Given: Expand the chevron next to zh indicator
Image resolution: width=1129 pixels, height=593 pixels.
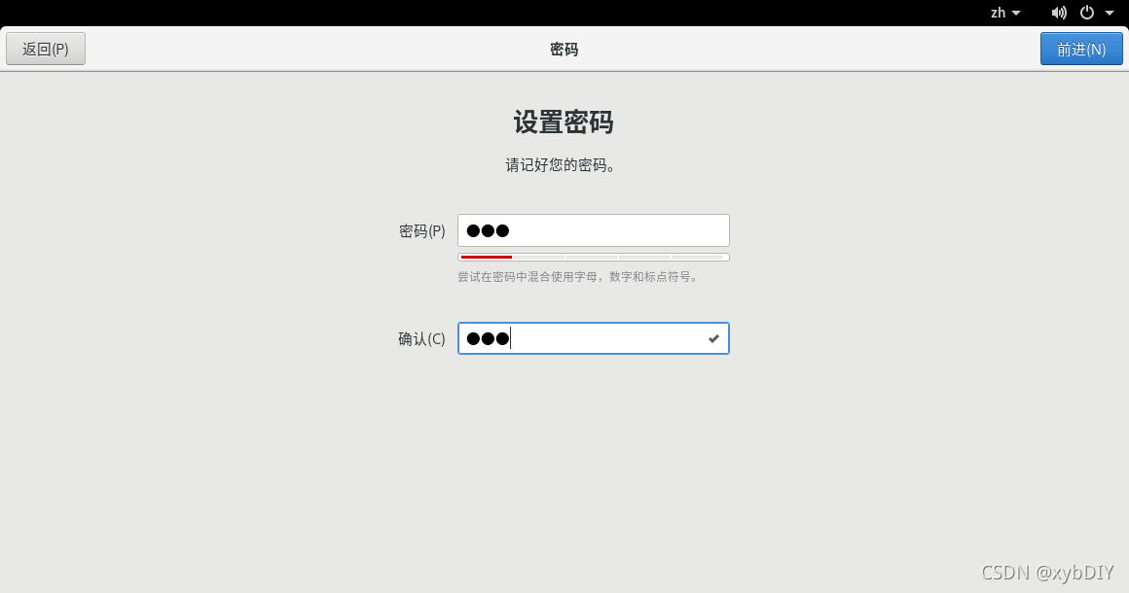Looking at the screenshot, I should pos(1015,13).
